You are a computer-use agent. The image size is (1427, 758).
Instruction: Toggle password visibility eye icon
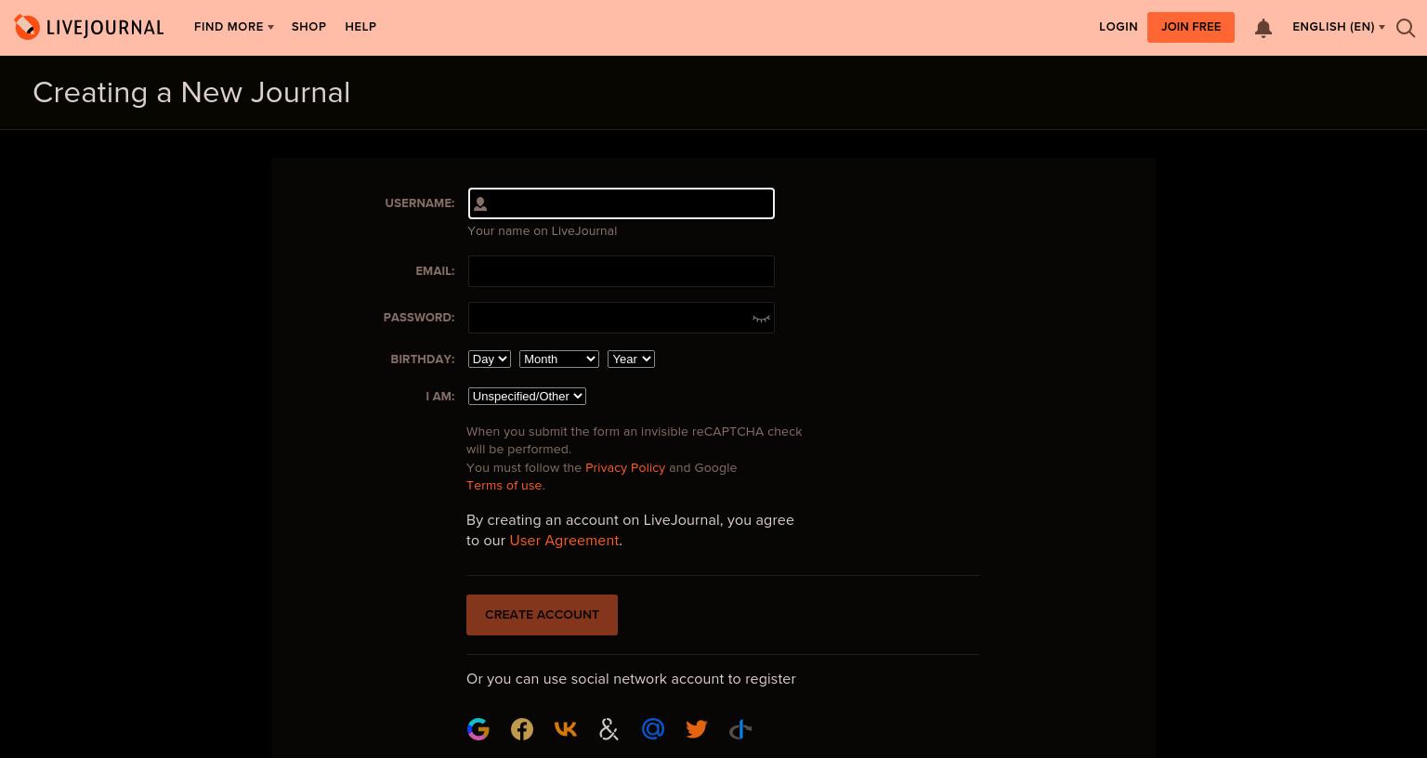point(761,319)
